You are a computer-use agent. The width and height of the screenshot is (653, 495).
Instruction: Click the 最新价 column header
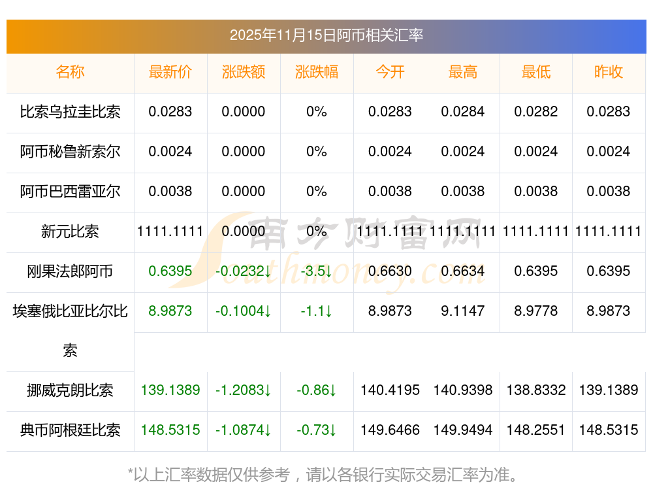pyautogui.click(x=170, y=72)
